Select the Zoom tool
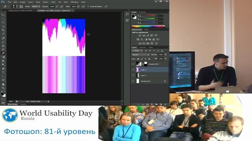Screen dimensions: 252x141 click(3, 88)
